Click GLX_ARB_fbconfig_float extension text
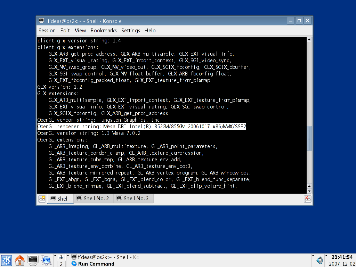Viewport: 356px width, 267px height. click(x=199, y=74)
